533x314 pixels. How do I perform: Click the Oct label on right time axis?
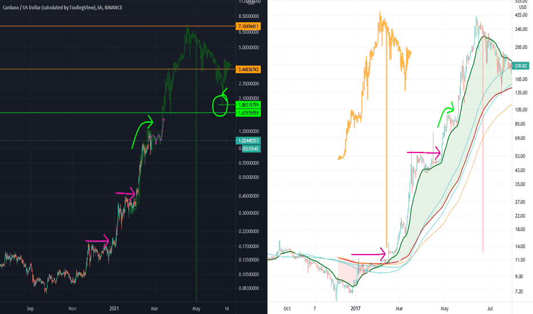(287, 308)
